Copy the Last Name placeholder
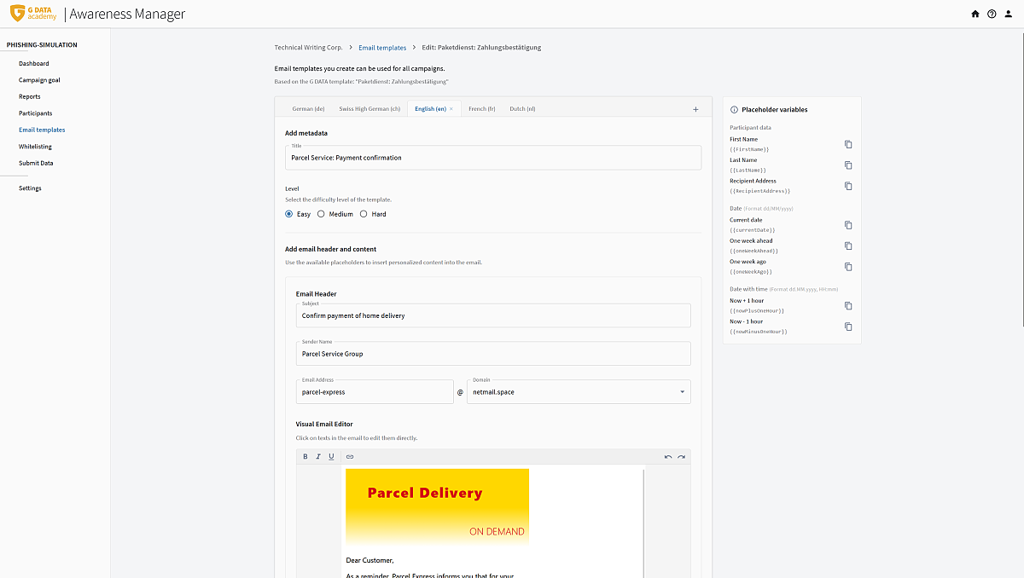The height and width of the screenshot is (578, 1024). (848, 165)
